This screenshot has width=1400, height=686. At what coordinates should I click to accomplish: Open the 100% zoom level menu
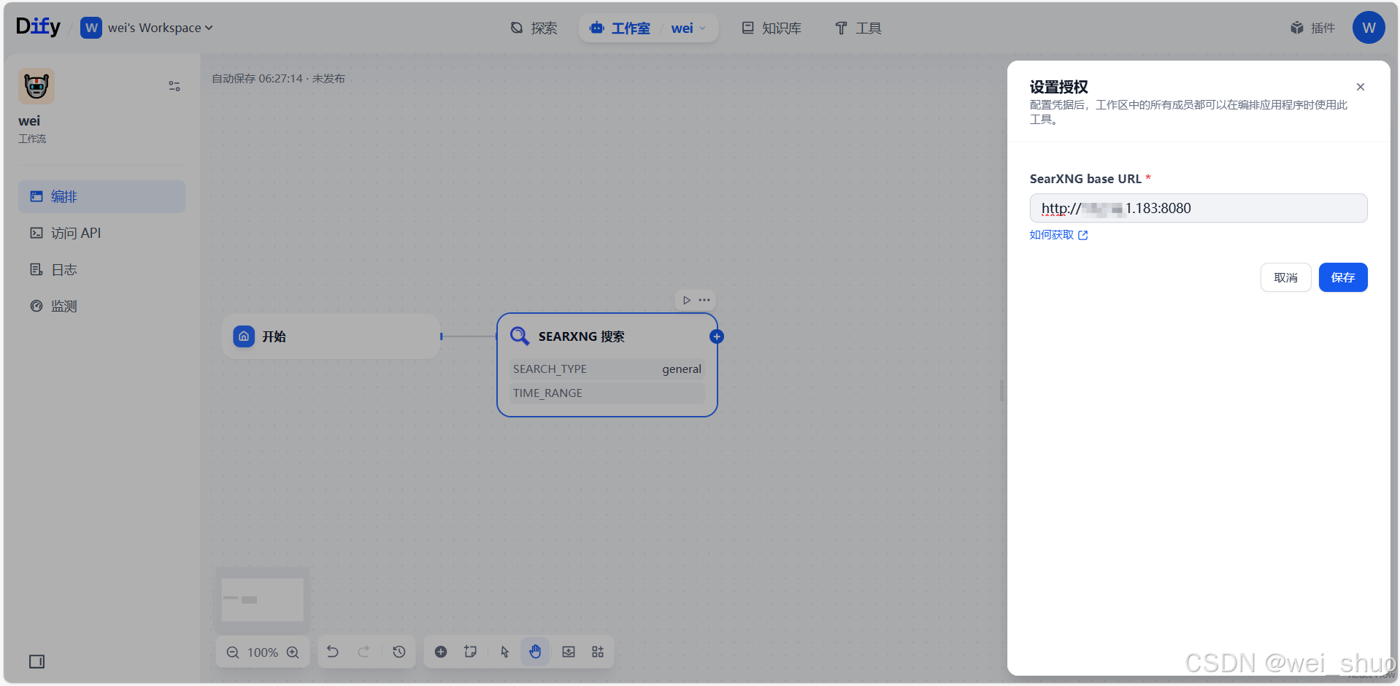(263, 652)
